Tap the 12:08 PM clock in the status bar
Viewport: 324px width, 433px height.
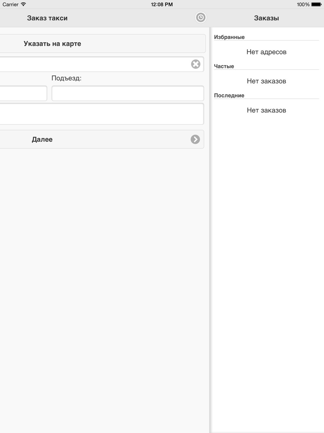162,4
